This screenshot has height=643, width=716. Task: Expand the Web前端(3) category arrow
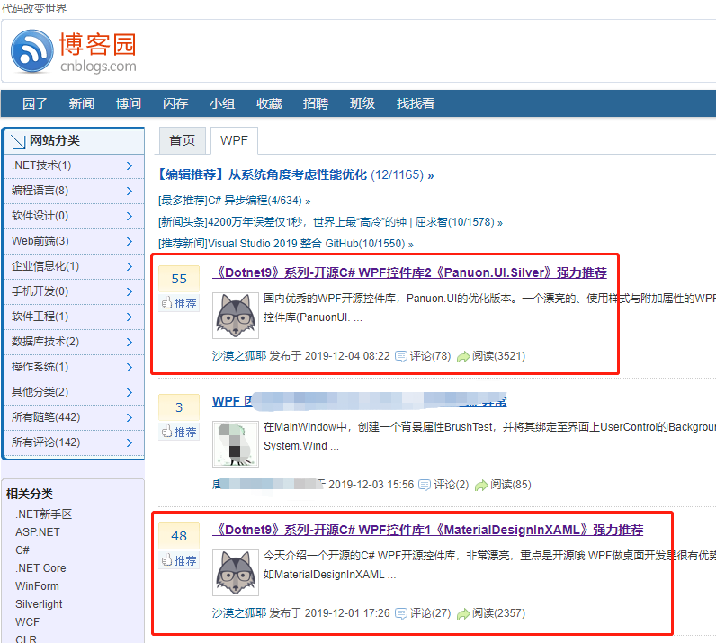[x=130, y=241]
